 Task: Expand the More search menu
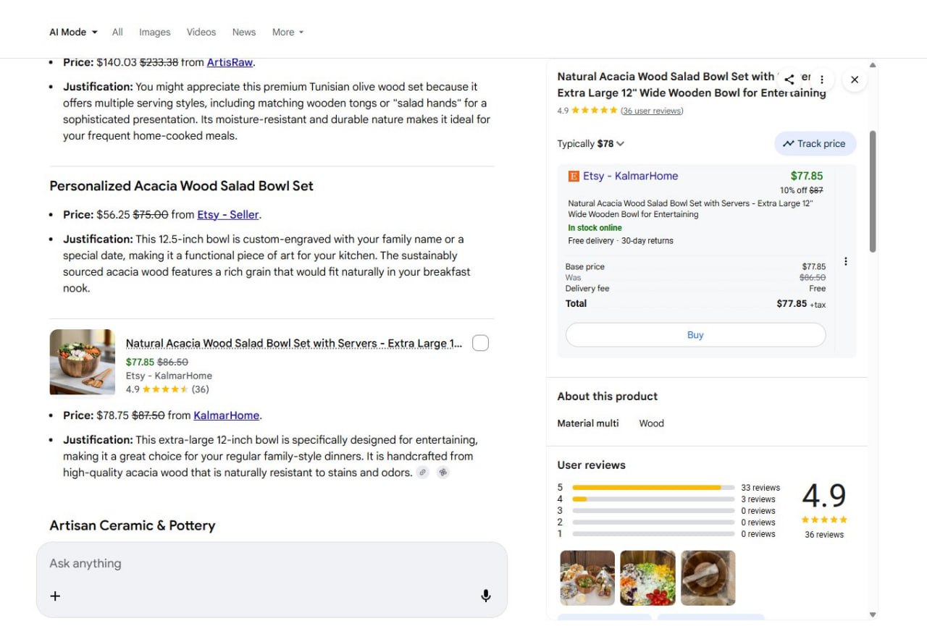(x=288, y=32)
